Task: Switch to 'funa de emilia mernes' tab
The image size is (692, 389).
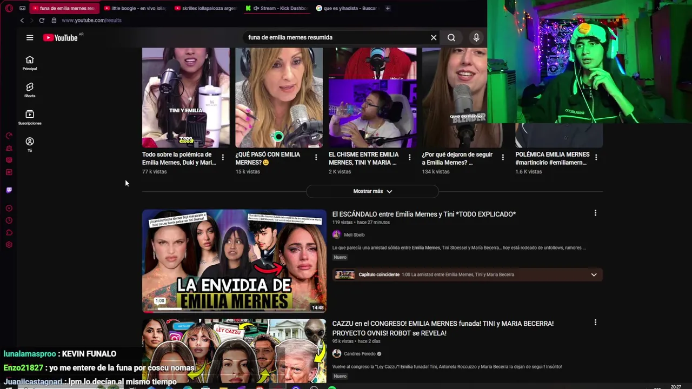Action: click(x=64, y=8)
